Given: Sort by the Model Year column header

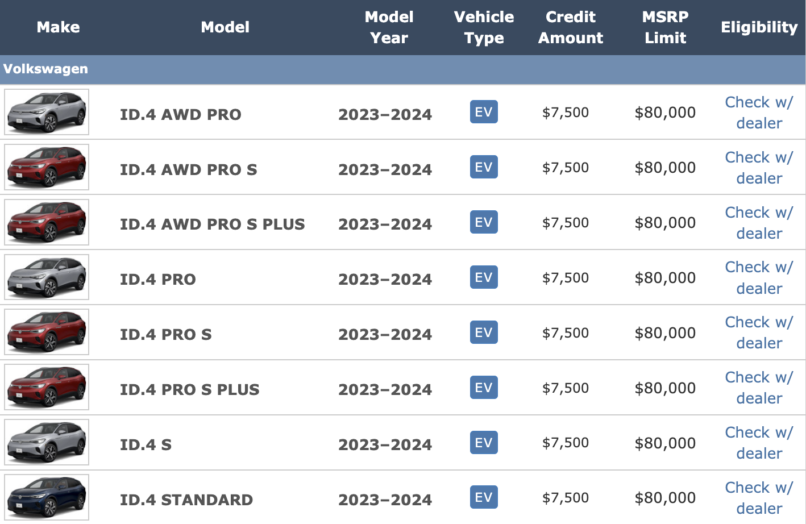Looking at the screenshot, I should [389, 27].
